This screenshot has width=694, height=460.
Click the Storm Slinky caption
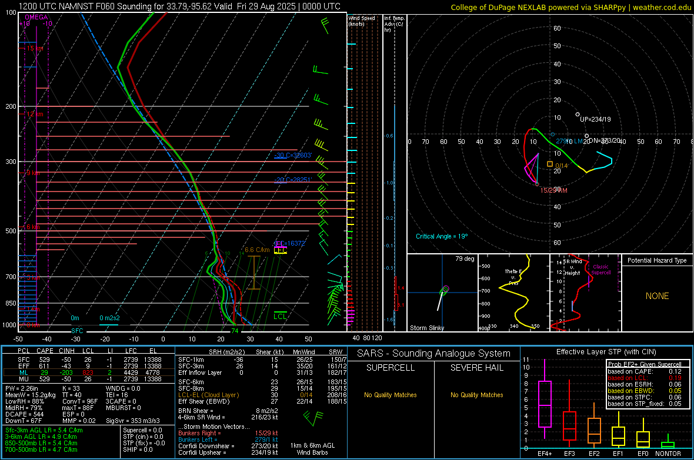point(427,328)
